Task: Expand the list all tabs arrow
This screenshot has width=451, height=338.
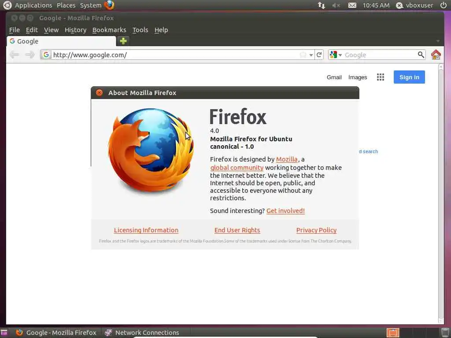Action: click(x=438, y=41)
